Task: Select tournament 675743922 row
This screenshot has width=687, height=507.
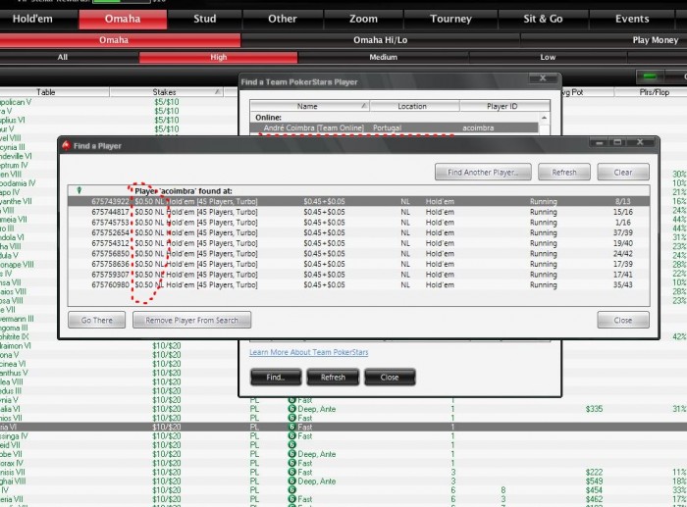Action: pyautogui.click(x=358, y=201)
